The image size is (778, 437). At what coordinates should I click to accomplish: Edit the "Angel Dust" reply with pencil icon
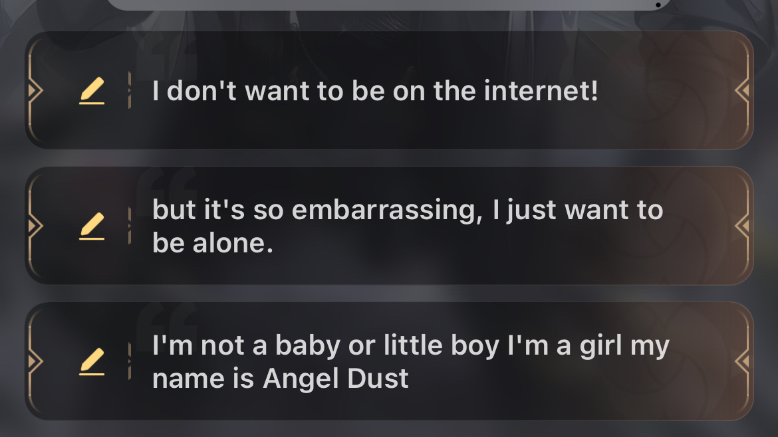[x=92, y=361]
